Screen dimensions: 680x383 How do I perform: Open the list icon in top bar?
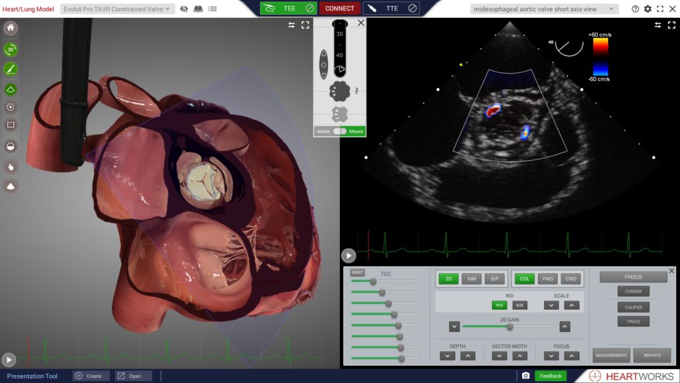[x=212, y=9]
